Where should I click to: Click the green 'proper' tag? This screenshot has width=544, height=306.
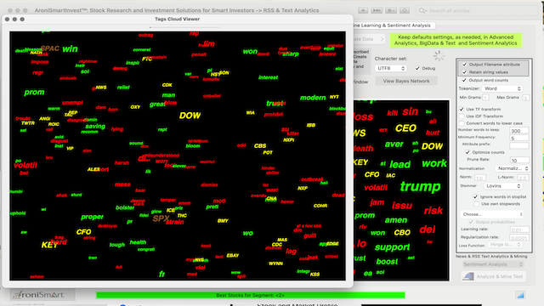click(x=92, y=217)
